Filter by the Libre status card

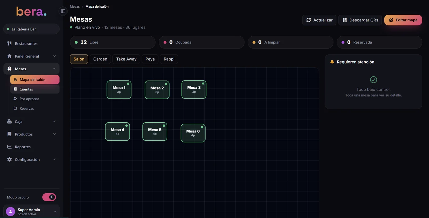pos(113,42)
